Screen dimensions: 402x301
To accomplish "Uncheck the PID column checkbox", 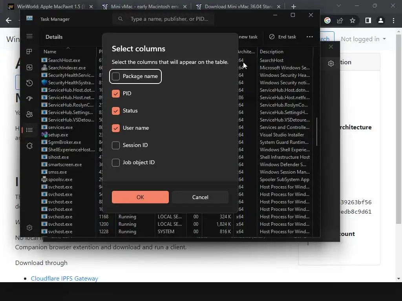I will coord(116,93).
